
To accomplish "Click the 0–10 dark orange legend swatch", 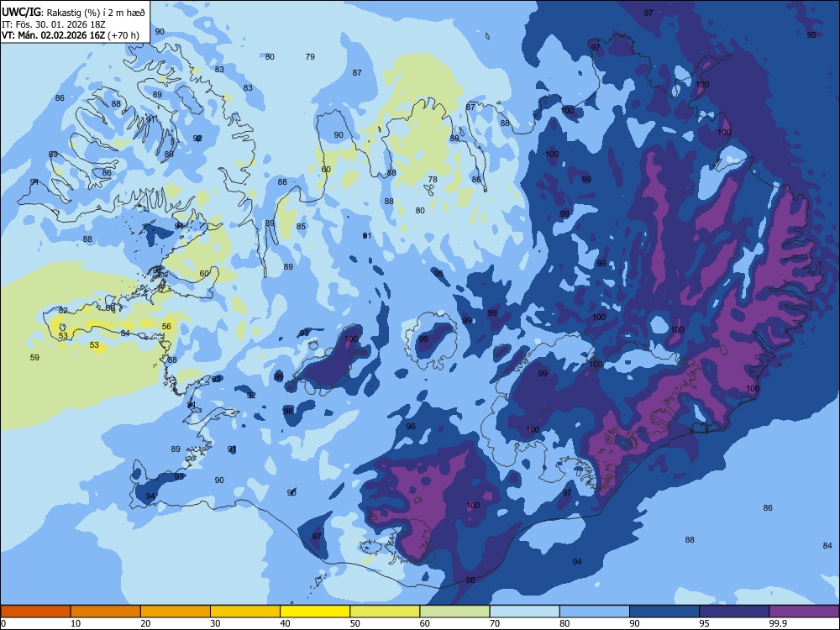I will point(35,612).
